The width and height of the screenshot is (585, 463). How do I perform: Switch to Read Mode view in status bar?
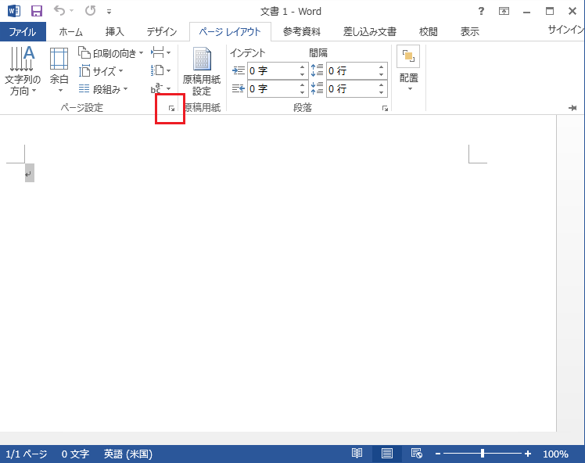[357, 454]
